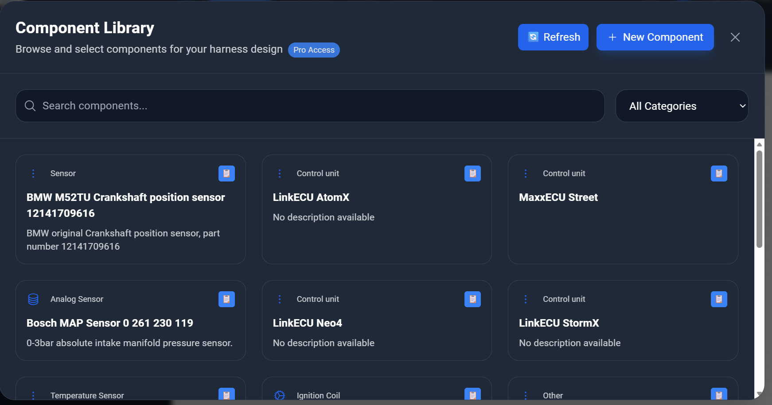Screen dimensions: 772x405
Task: Click the Component Library heading
Action: coord(85,28)
